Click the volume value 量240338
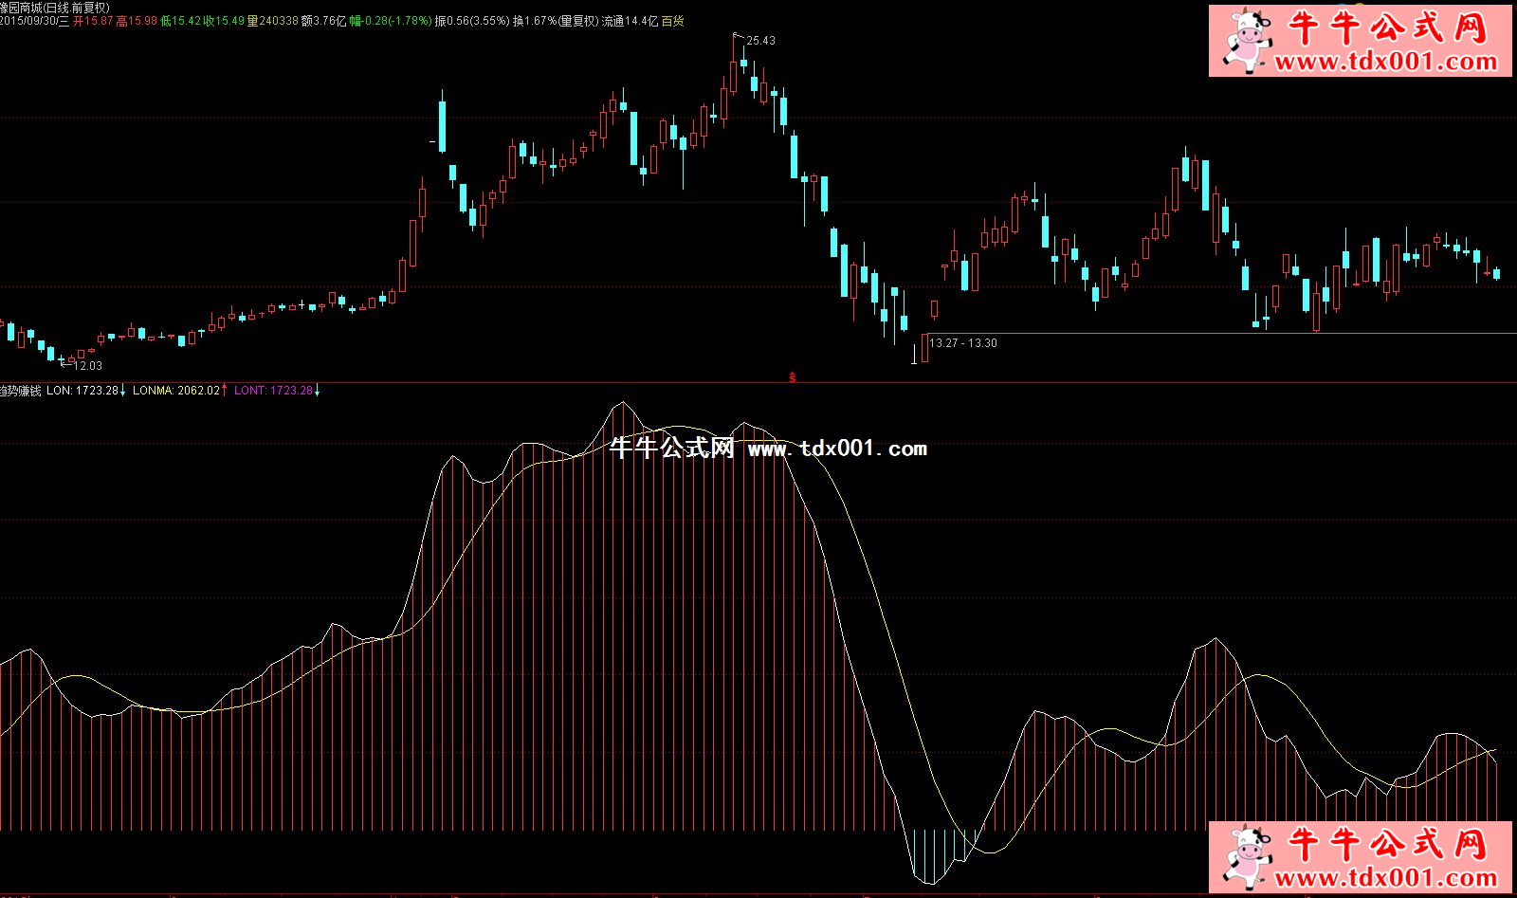This screenshot has height=898, width=1517. point(273,21)
